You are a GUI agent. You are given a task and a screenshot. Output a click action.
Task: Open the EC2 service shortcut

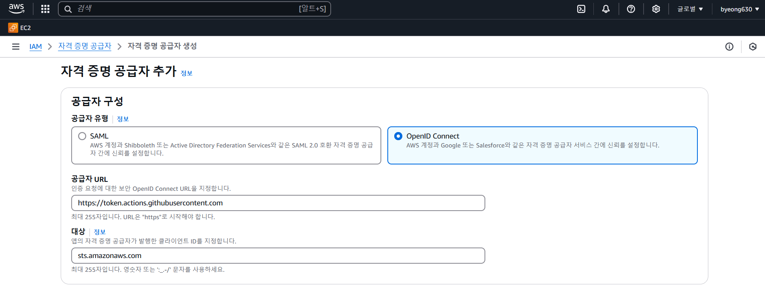(x=19, y=28)
